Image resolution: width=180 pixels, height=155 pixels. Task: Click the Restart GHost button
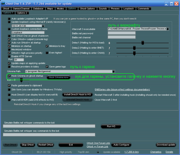[x=46, y=145]
